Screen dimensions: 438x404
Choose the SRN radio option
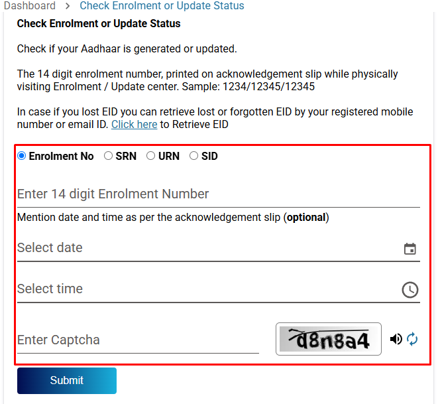point(109,156)
